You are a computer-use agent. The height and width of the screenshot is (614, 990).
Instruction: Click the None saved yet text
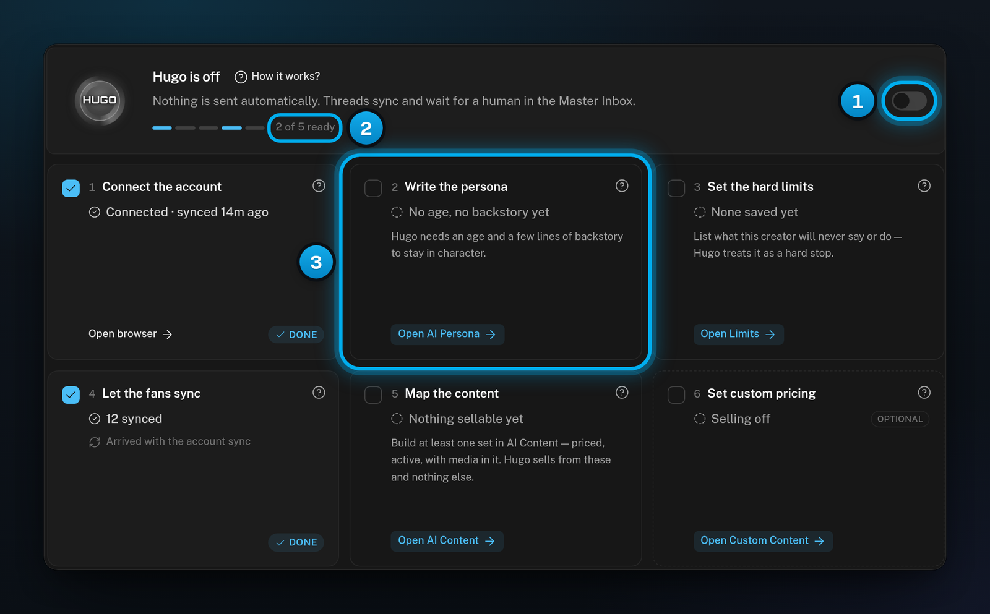(x=754, y=212)
